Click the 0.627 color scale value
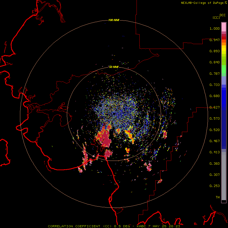 coord(215,107)
